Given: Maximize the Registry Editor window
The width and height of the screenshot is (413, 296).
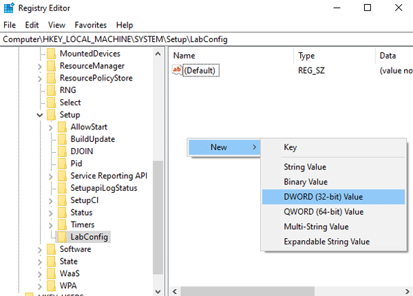Looking at the screenshot, I should (368, 8).
